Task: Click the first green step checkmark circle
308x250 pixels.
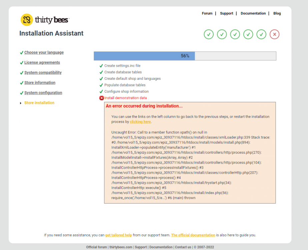Action: 209,34
